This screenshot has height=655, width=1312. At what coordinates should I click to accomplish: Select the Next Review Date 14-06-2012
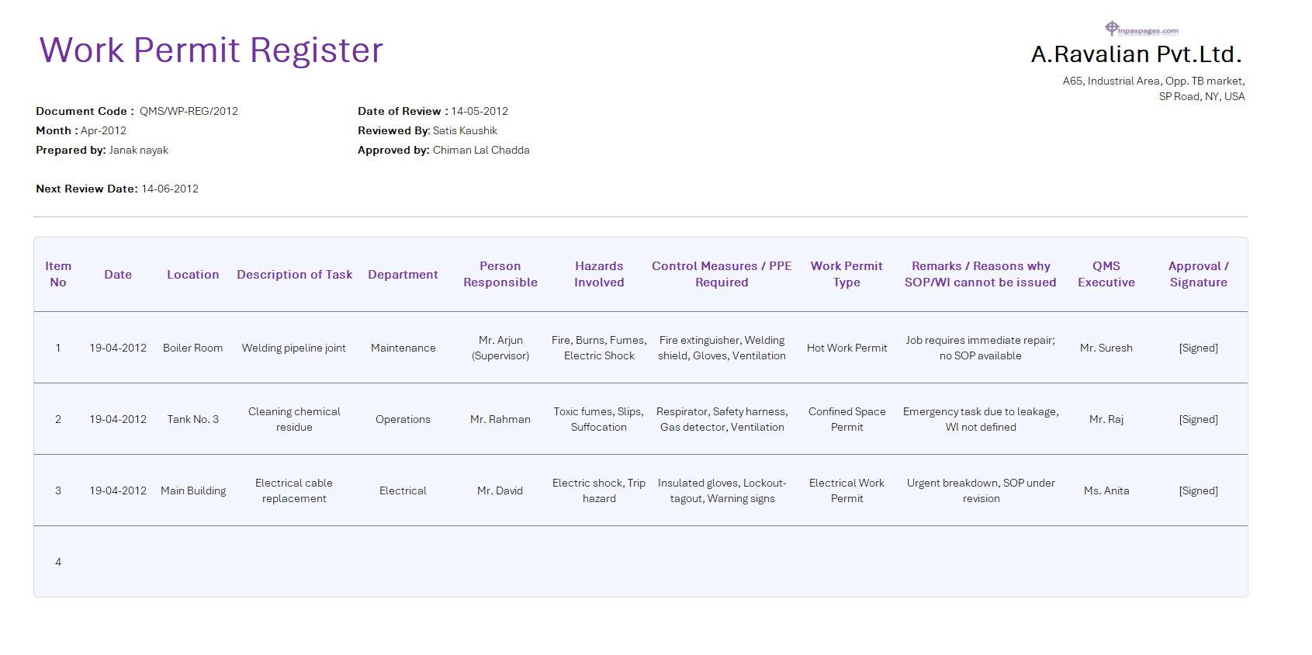[170, 189]
